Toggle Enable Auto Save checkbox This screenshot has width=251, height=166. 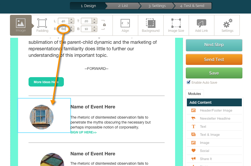coord(188,82)
